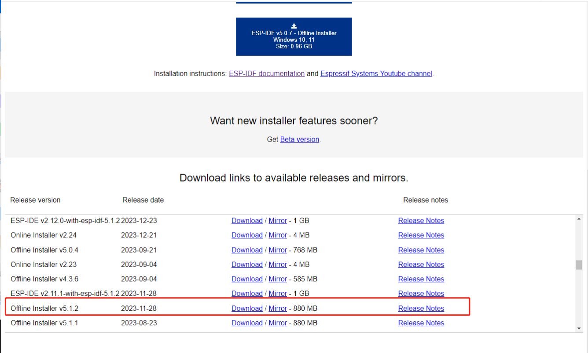Download ESP-IDE v2.12.0-with-esp-idf-5.1.2
588x353 pixels.
click(x=247, y=221)
